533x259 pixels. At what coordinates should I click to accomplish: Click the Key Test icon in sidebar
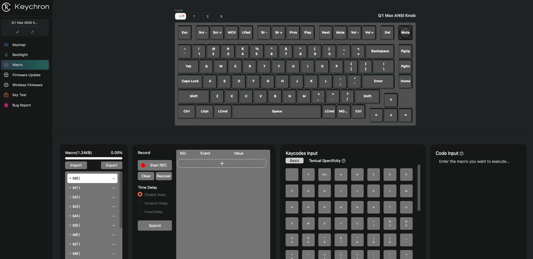tap(6, 95)
